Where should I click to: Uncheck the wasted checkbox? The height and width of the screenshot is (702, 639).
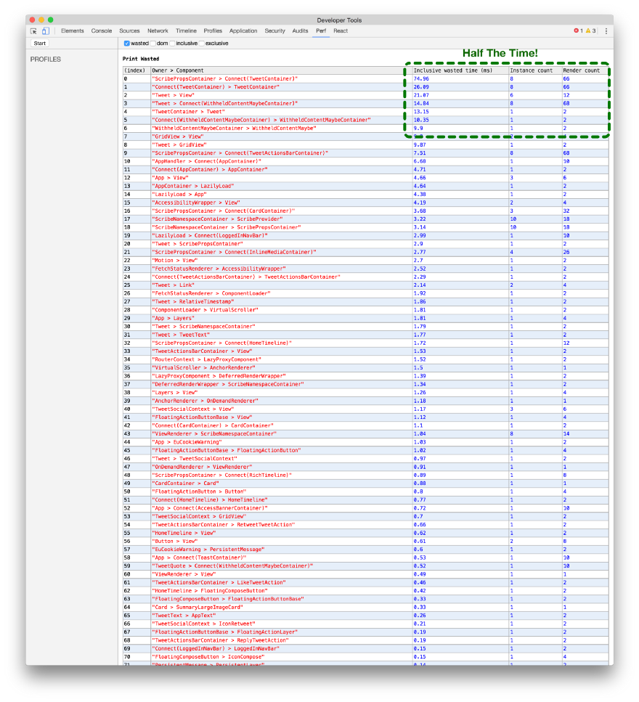127,44
